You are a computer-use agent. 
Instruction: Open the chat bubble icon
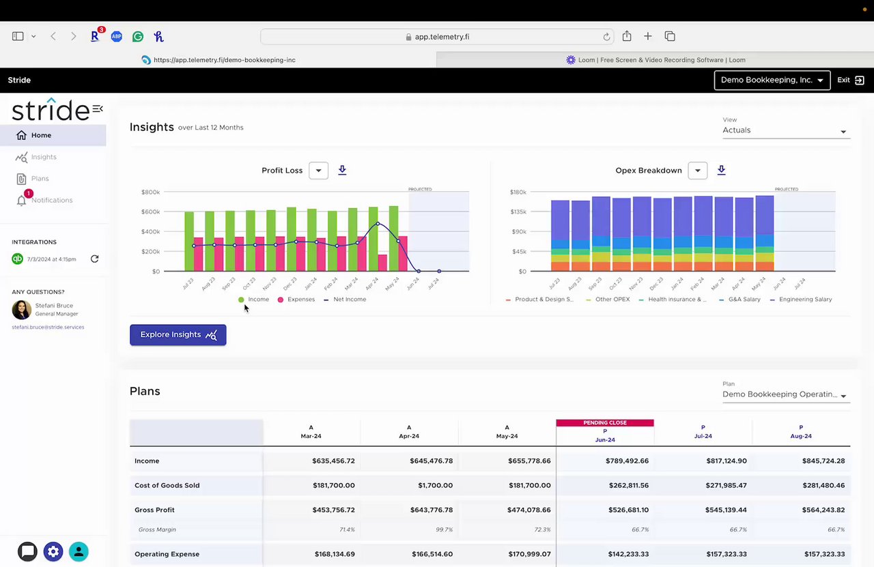pyautogui.click(x=27, y=551)
